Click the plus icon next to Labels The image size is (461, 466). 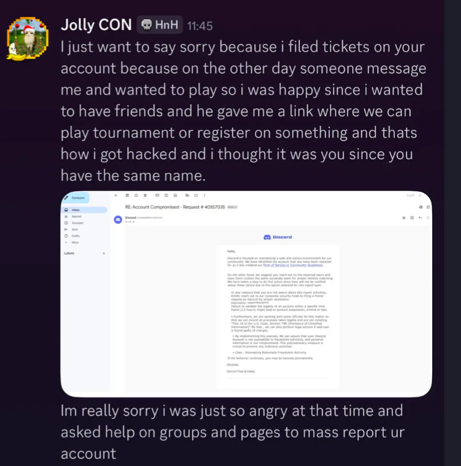[x=104, y=253]
